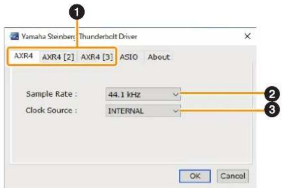Open the Clock Source dropdown
283x188 pixels.
[143, 111]
